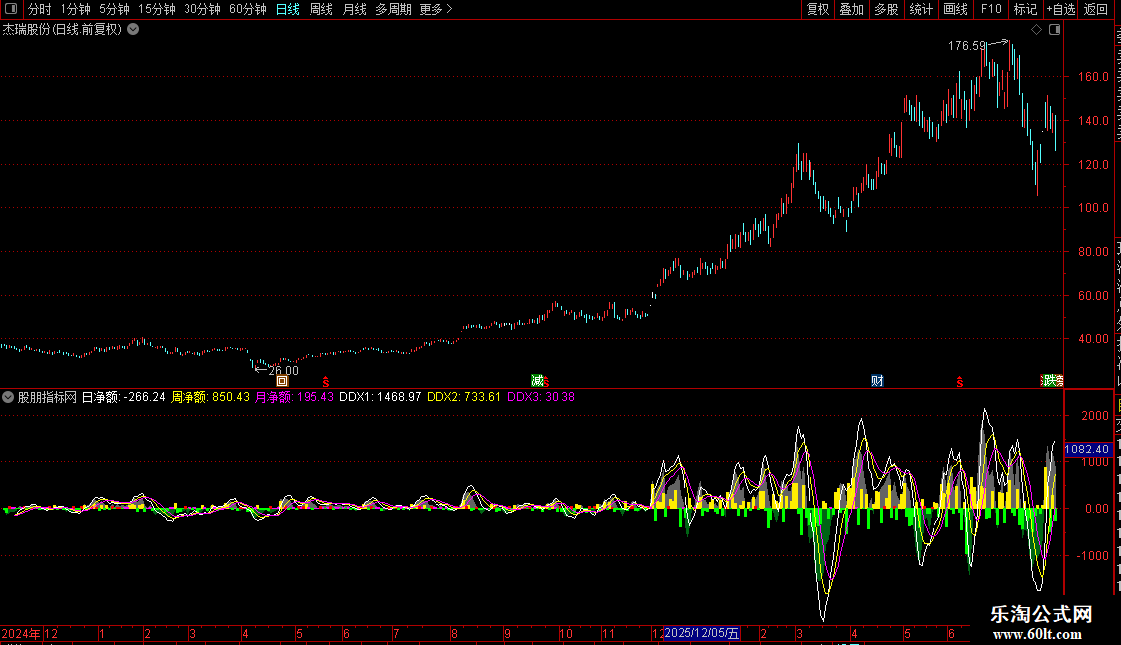Click the 1082.40 indicator value tag
Image resolution: width=1121 pixels, height=645 pixels.
[x=1086, y=450]
